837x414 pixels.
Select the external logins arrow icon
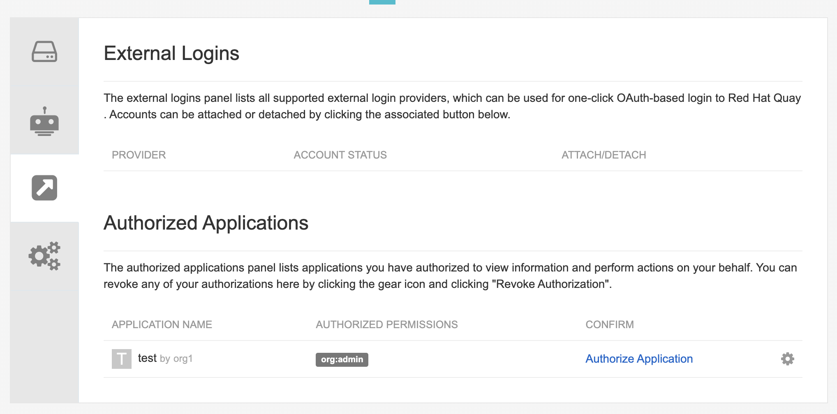[44, 188]
